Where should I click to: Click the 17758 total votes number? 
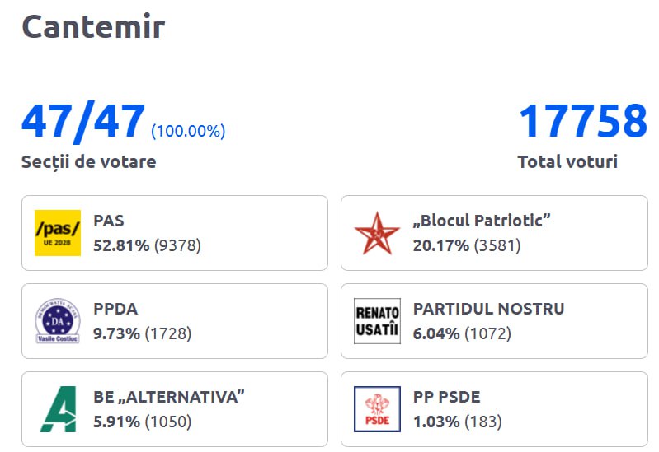[582, 122]
